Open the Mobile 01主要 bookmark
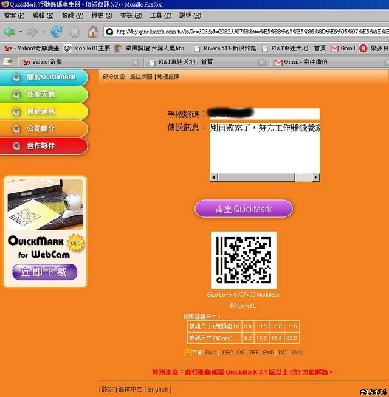389x397 pixels. [x=87, y=48]
